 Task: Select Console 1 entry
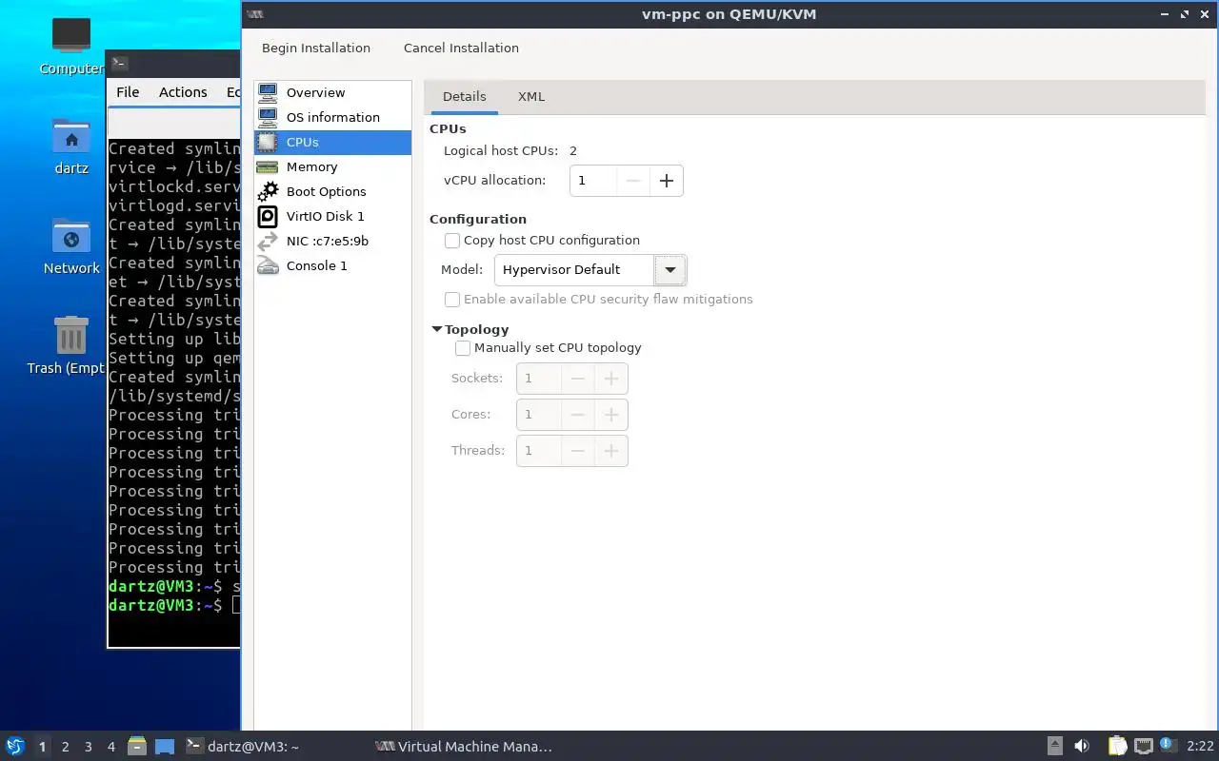click(332, 265)
